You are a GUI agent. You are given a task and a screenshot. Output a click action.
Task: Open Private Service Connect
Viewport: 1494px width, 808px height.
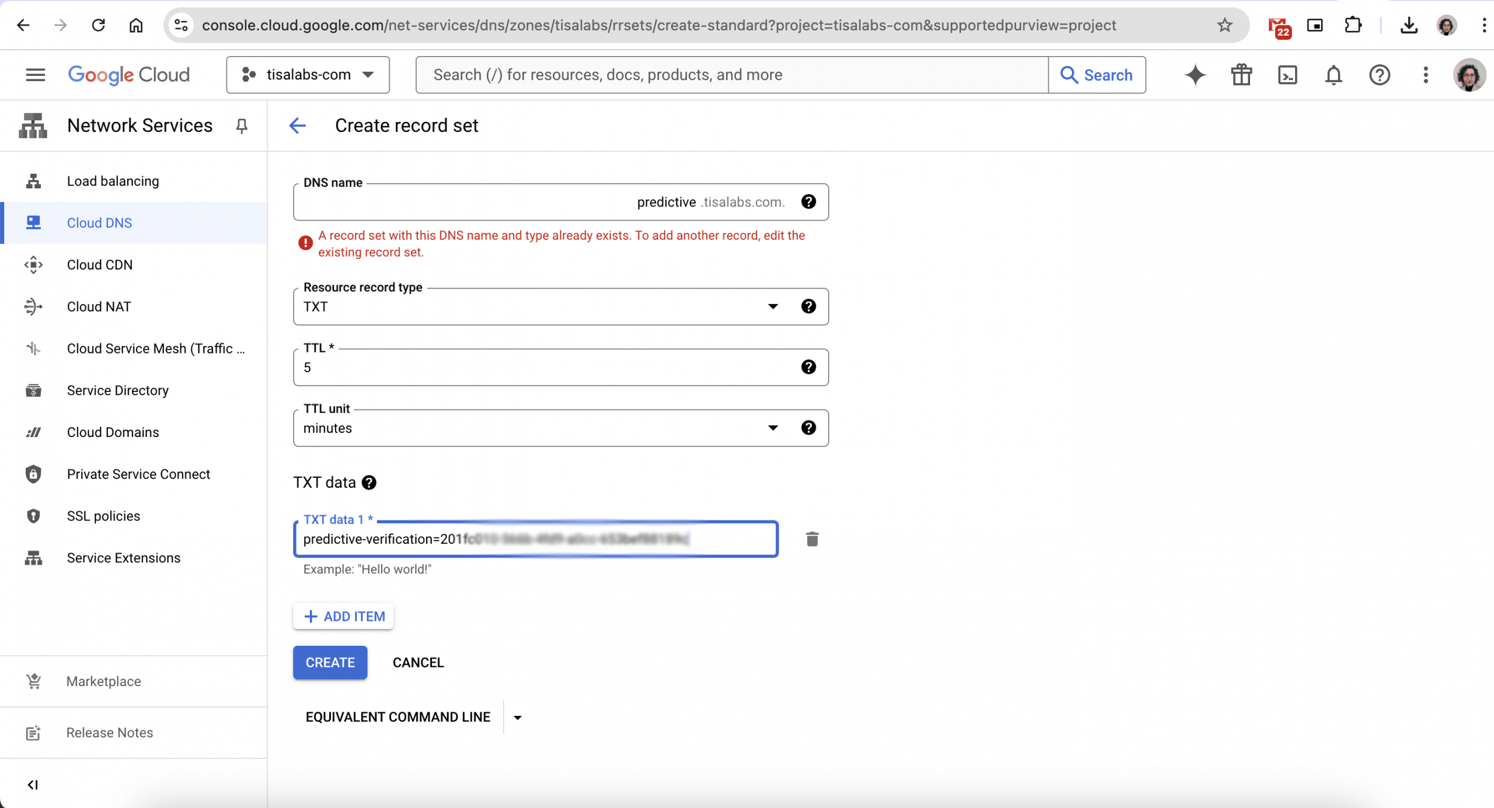pos(134,474)
